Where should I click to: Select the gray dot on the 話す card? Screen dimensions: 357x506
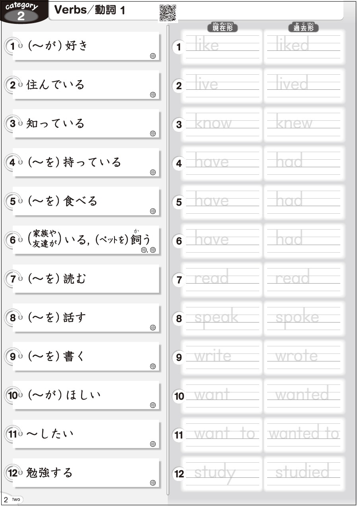[153, 328]
